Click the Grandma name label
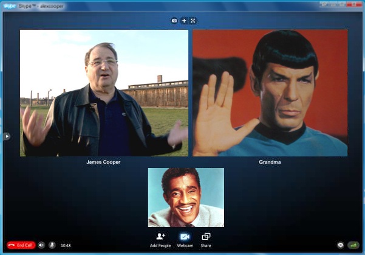 (x=270, y=162)
